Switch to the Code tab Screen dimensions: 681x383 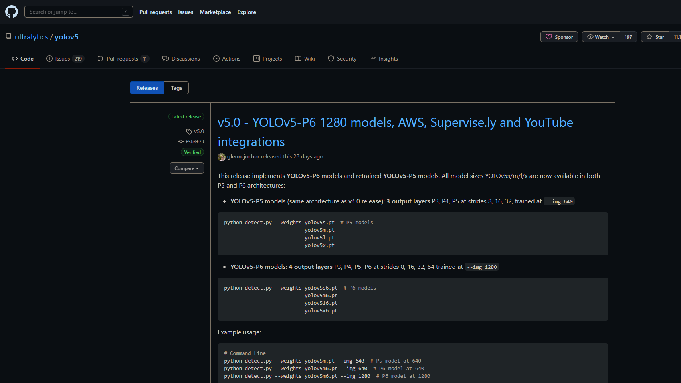[x=22, y=59]
